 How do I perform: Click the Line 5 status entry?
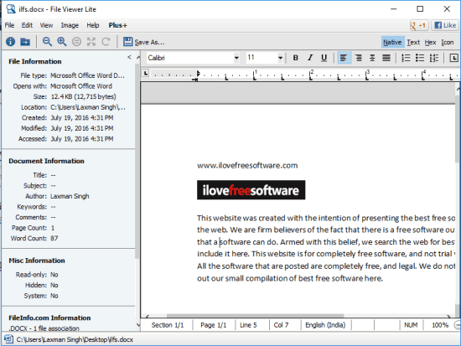point(248,325)
